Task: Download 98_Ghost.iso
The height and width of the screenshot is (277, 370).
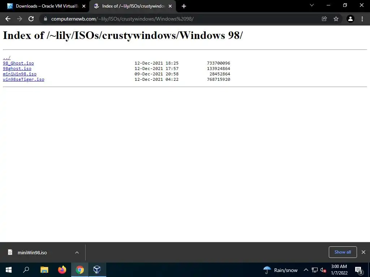Action: coord(18,63)
